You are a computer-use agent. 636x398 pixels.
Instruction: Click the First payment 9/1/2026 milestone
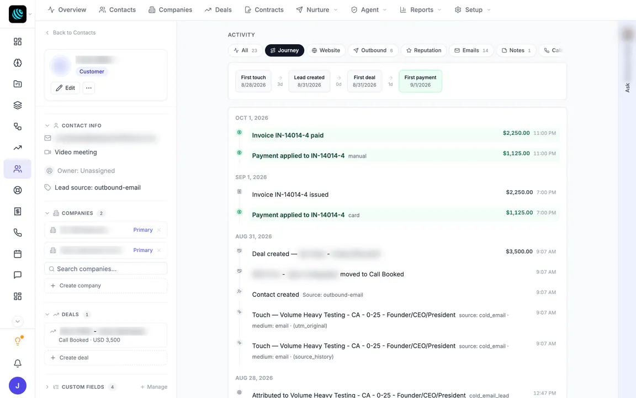(420, 81)
